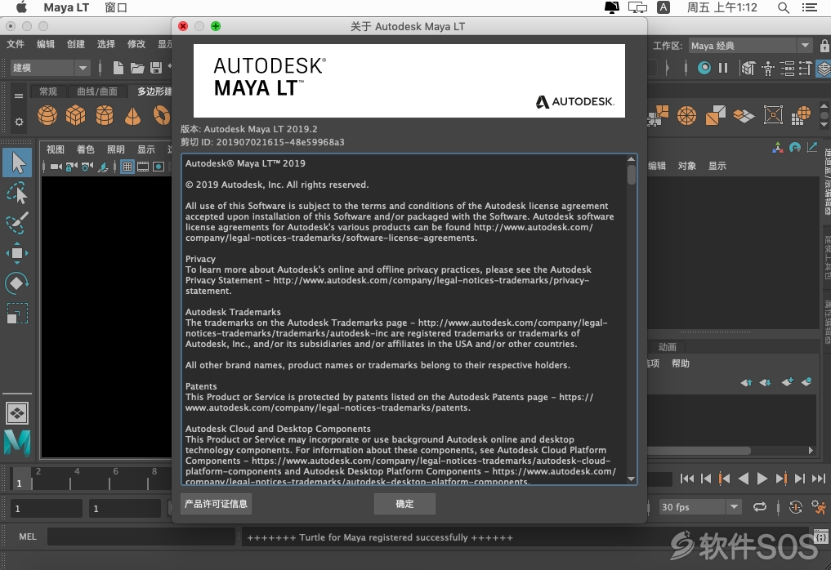The height and width of the screenshot is (570, 831).
Task: Open the Maya 经典 workspace dropdown
Action: point(750,46)
